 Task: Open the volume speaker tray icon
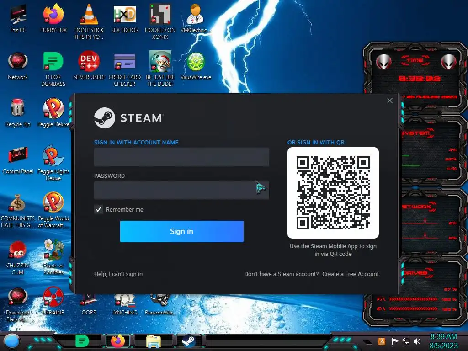tap(417, 341)
